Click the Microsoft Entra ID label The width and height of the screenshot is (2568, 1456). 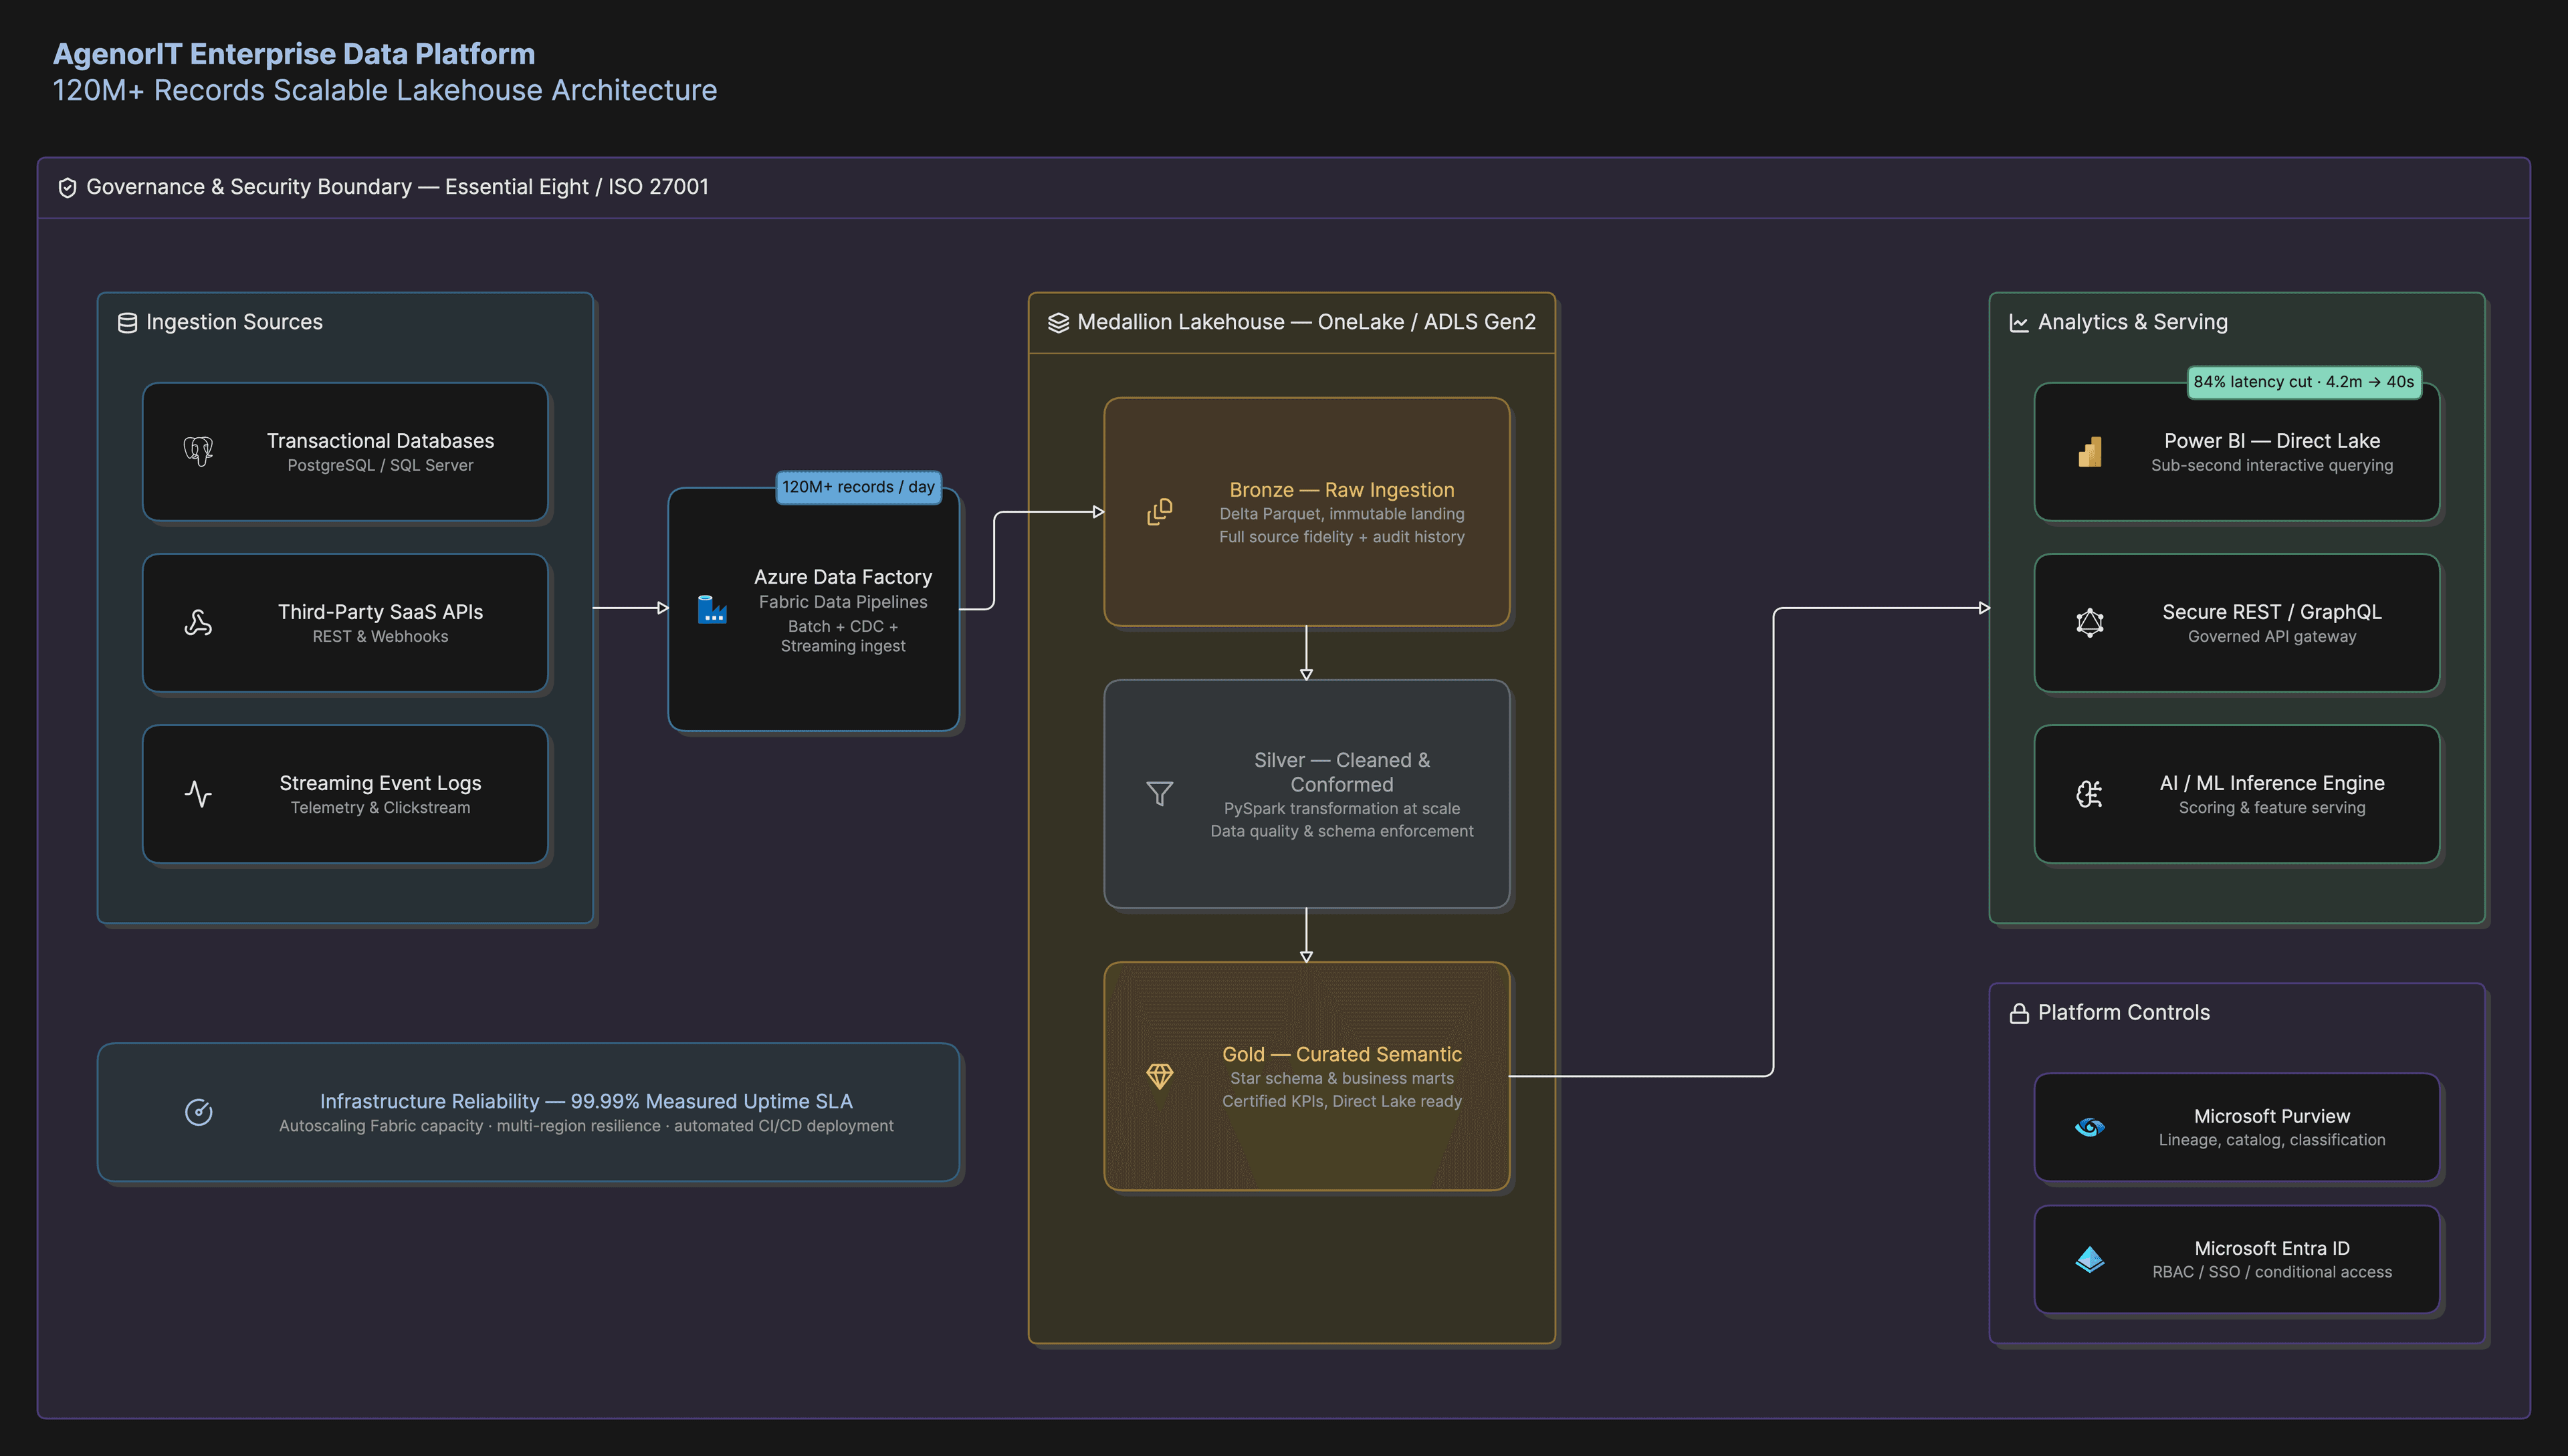2272,1248
